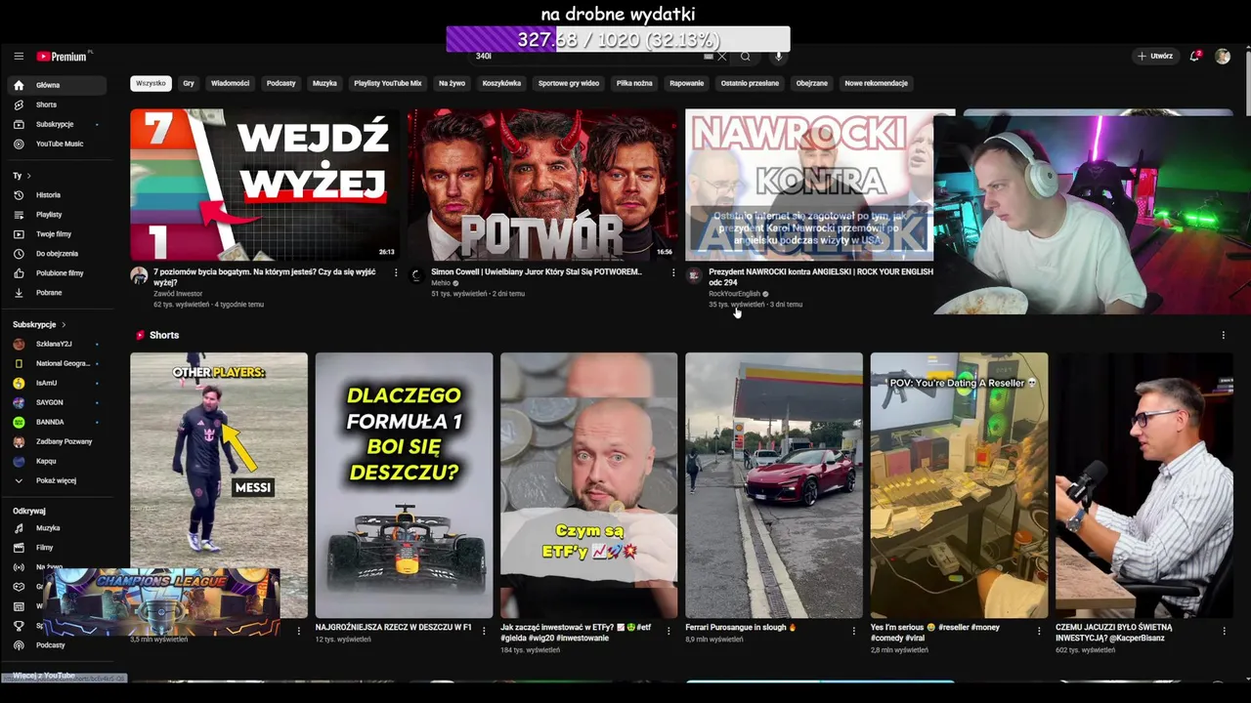The height and width of the screenshot is (703, 1251).
Task: Open National Geographic channel subscription
Action: [59, 363]
